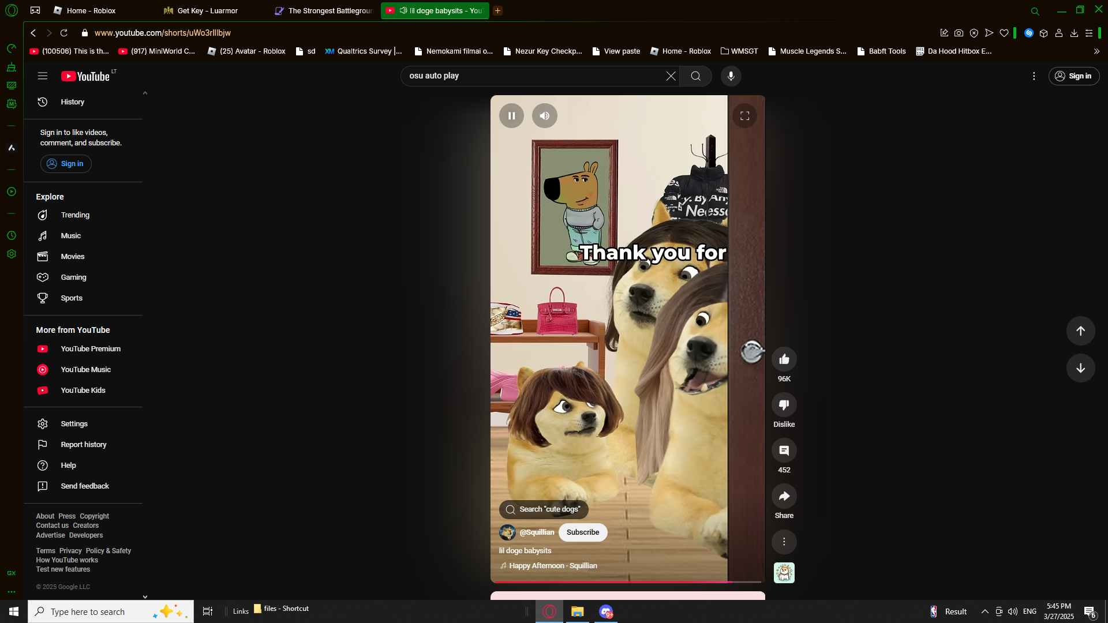
Task: Mute the Short's volume
Action: [x=544, y=116]
